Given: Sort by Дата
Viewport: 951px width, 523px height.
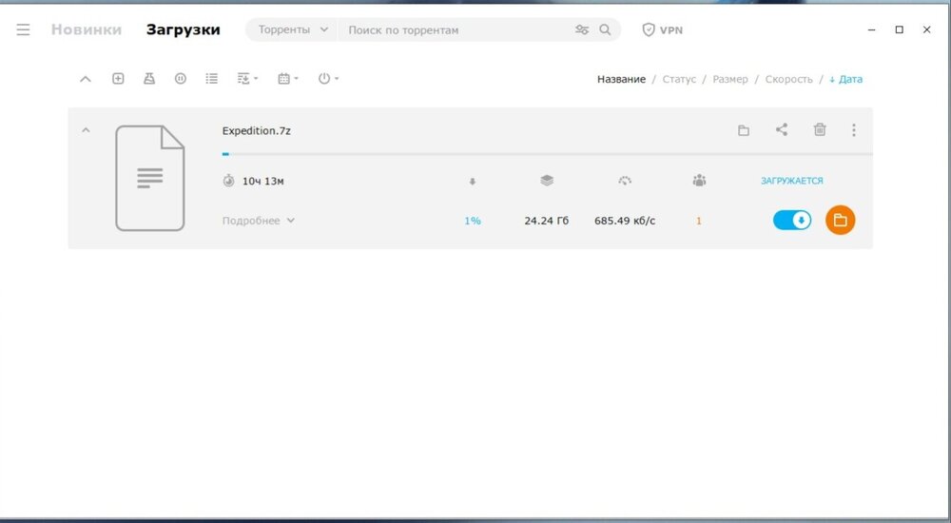Looking at the screenshot, I should pyautogui.click(x=845, y=79).
